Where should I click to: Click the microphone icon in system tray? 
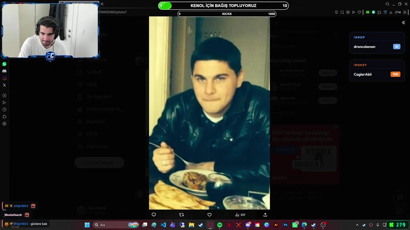pos(378,225)
